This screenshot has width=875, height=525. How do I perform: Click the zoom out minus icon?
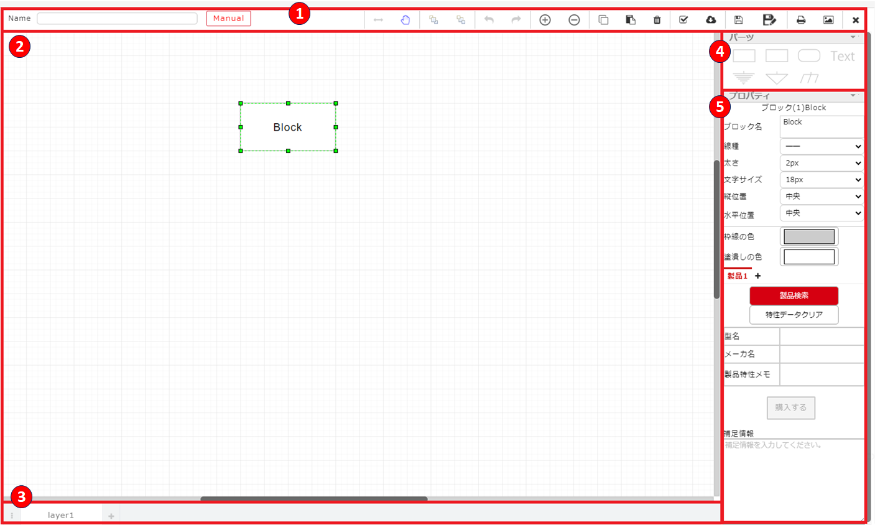click(574, 20)
